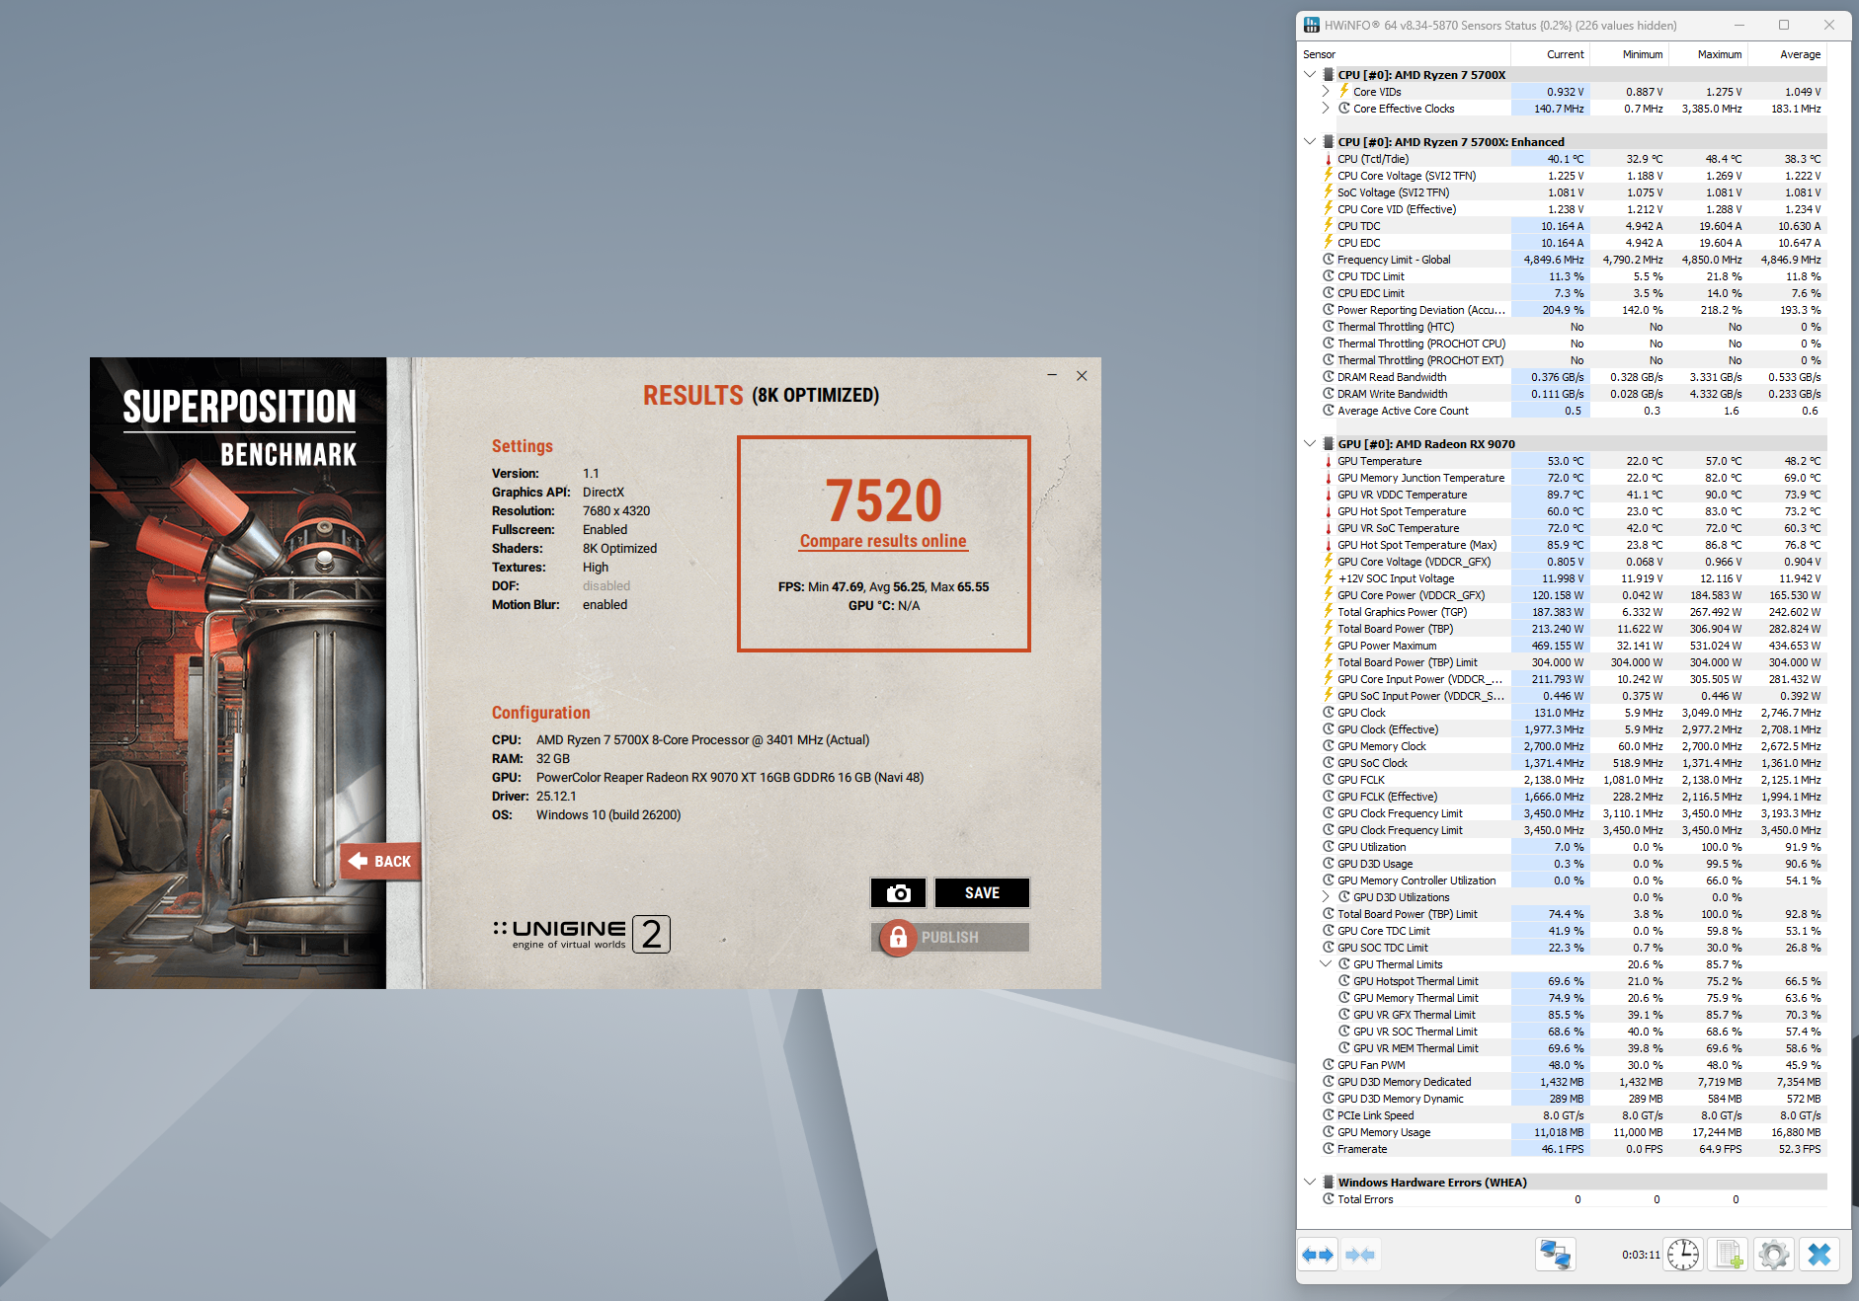Collapse the AMD Ryzen 7 5700X: Enhanced group
Viewport: 1859px width, 1301px height.
1310,142
